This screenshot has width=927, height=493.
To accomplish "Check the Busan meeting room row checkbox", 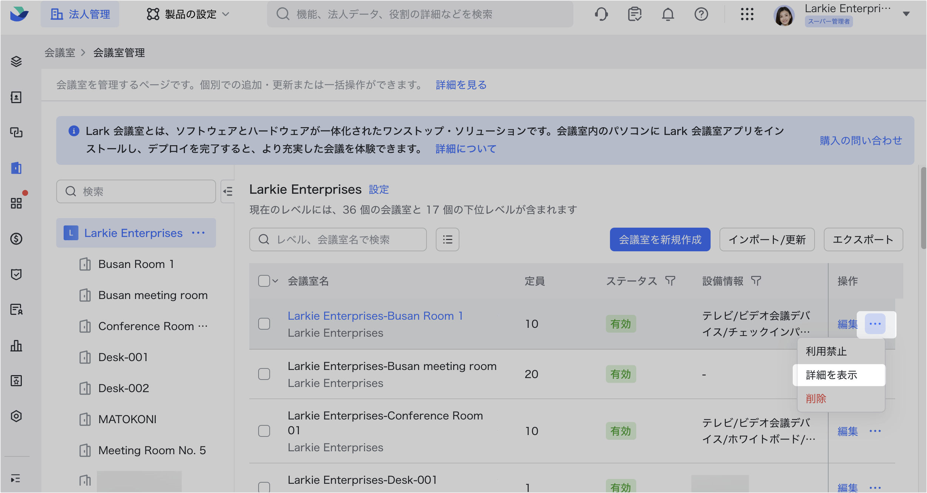I will (264, 374).
